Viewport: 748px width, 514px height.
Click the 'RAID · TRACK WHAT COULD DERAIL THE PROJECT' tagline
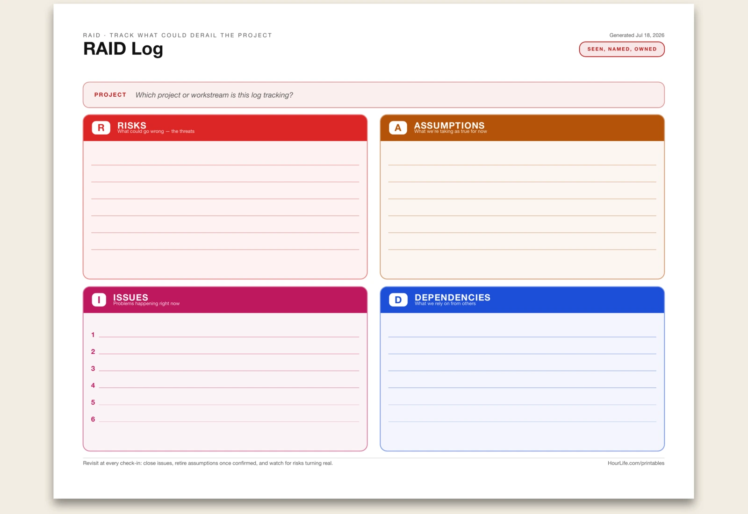pos(177,35)
